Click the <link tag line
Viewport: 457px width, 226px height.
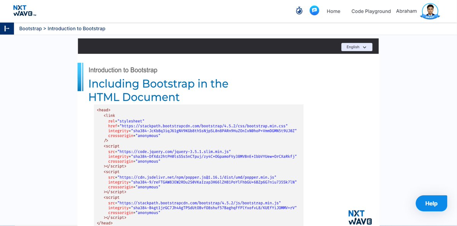109,115
